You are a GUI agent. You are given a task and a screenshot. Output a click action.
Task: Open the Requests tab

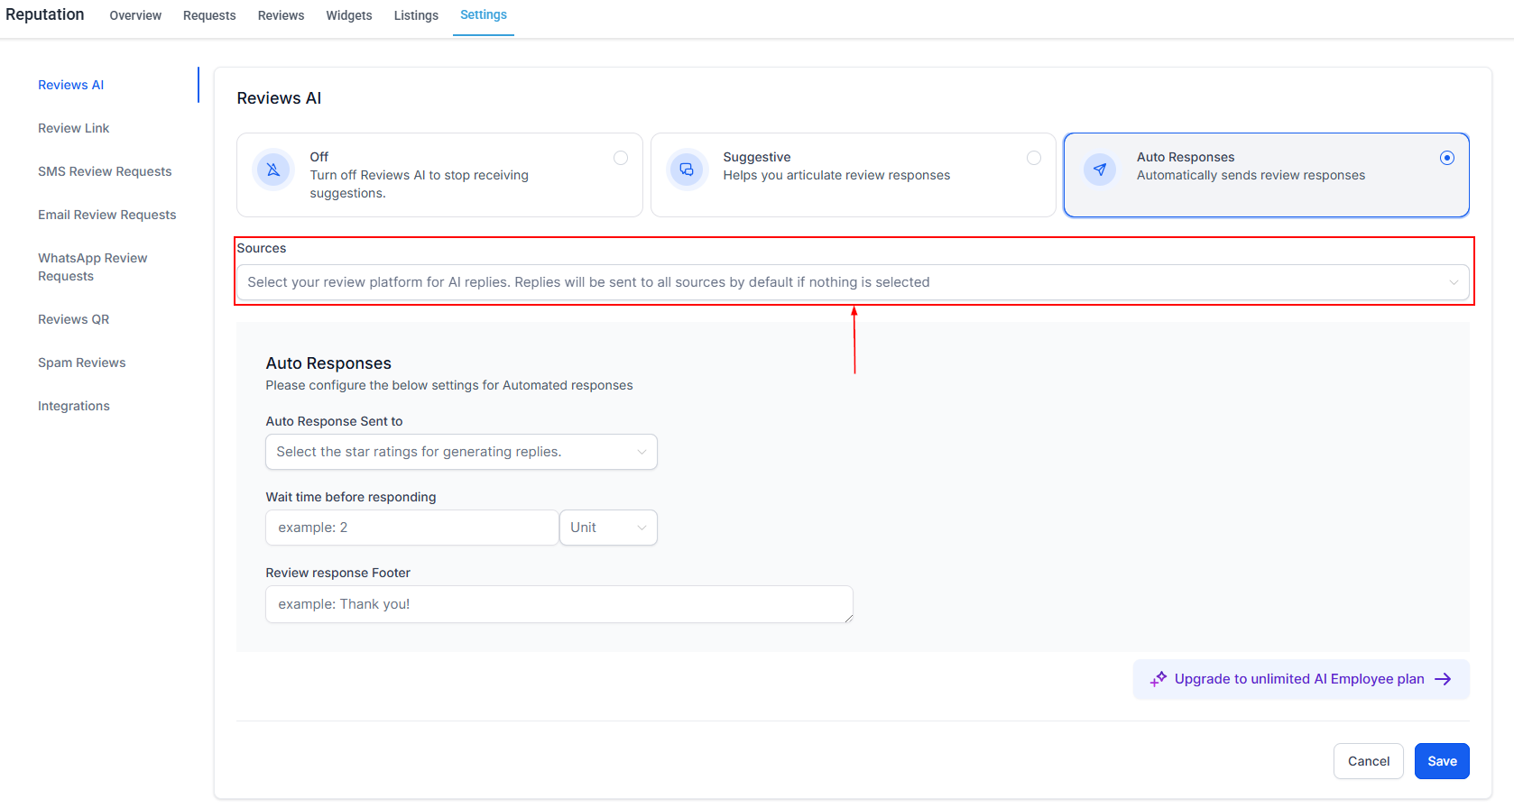209,15
